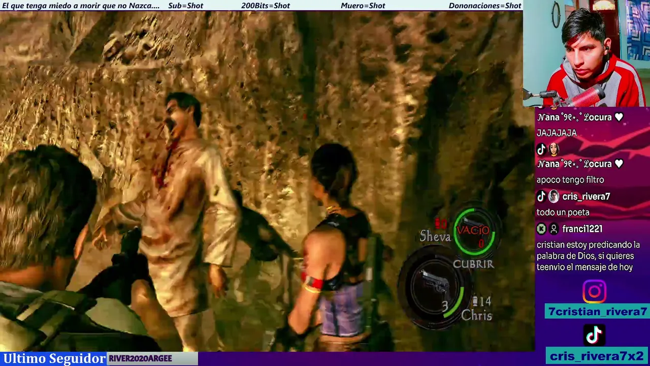The image size is (650, 366).
Task: Click the reserve ammo count '14'
Action: 485,301
